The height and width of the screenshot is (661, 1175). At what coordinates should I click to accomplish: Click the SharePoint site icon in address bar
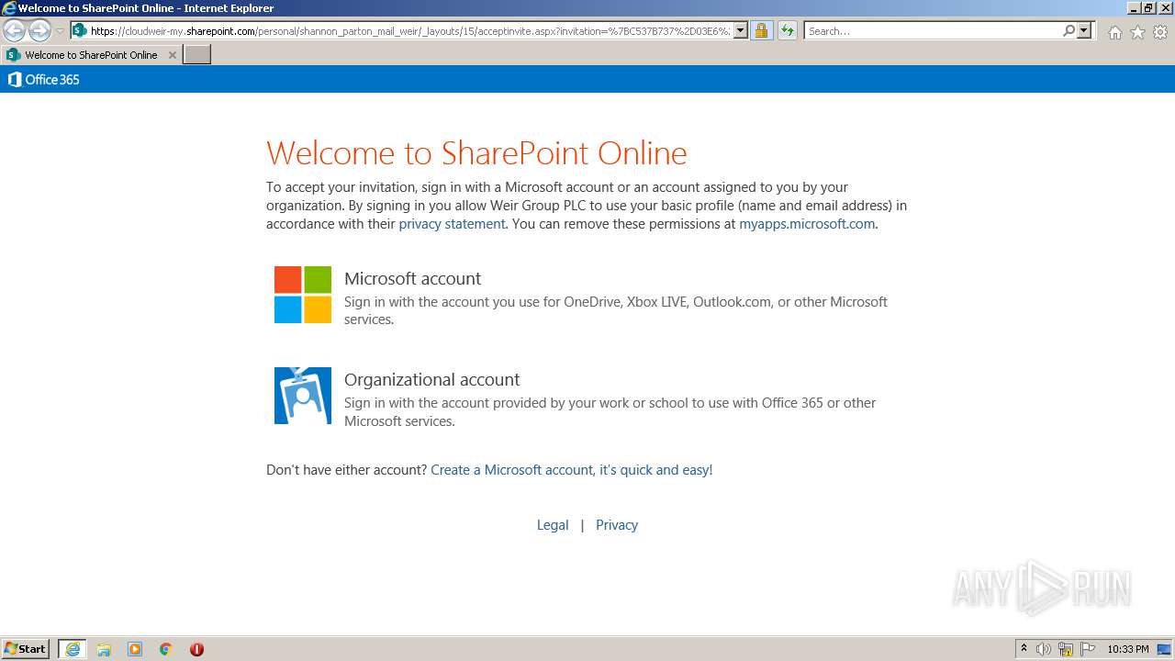pyautogui.click(x=79, y=30)
